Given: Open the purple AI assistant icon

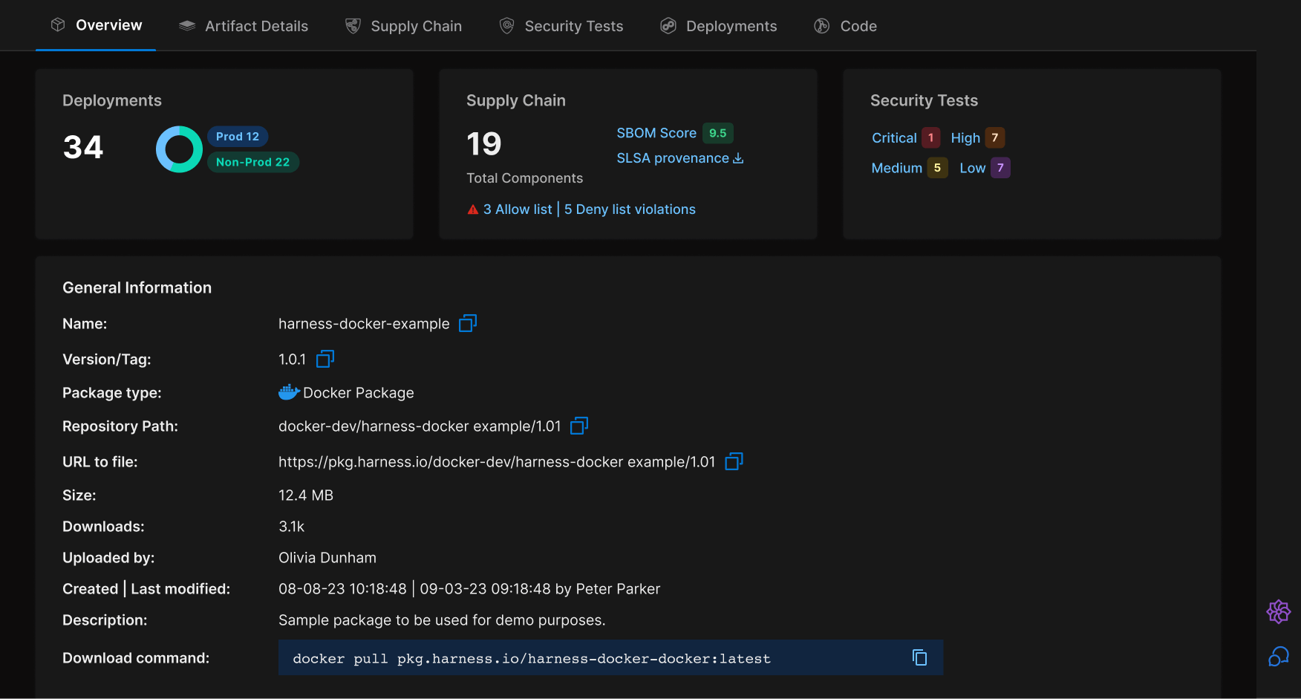Looking at the screenshot, I should tap(1279, 612).
